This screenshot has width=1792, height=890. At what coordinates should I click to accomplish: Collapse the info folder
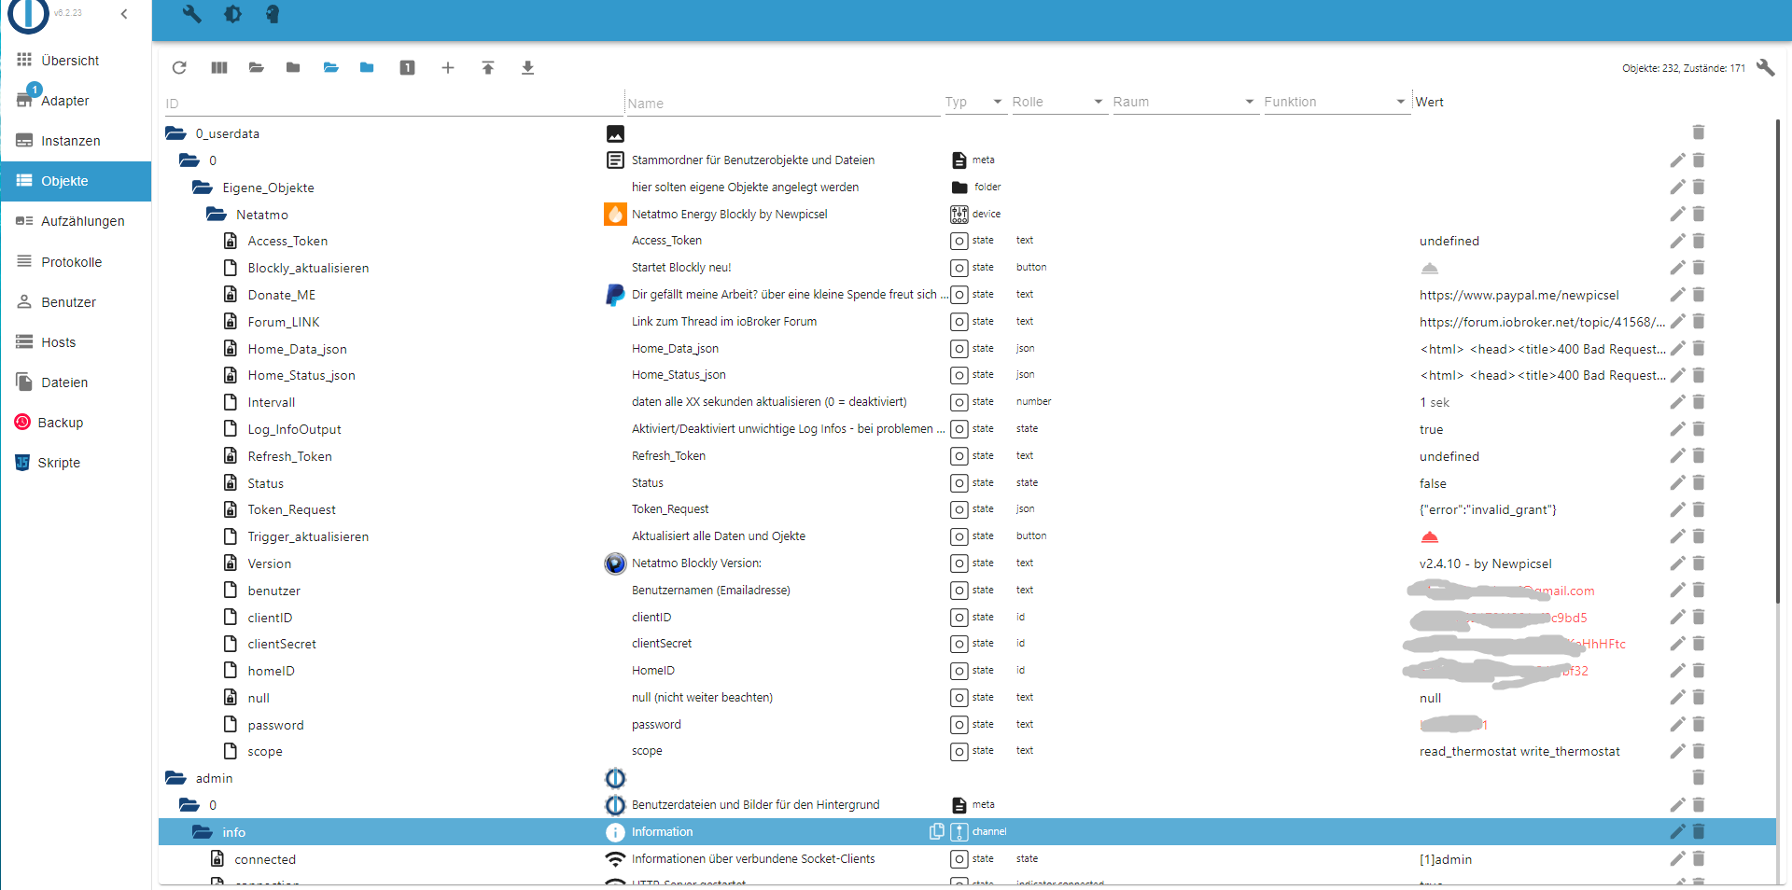click(203, 832)
